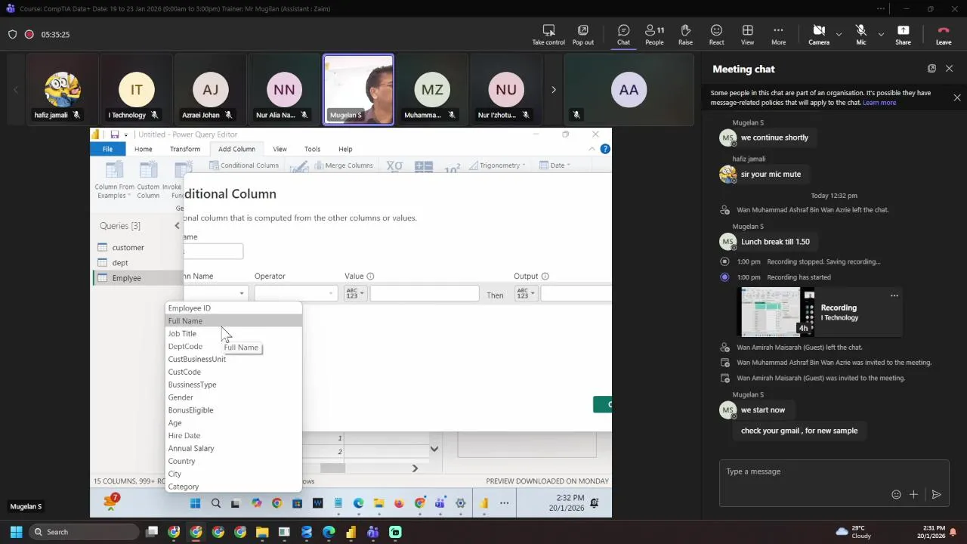This screenshot has width=967, height=544.
Task: Open the More actions menu
Action: (x=778, y=35)
